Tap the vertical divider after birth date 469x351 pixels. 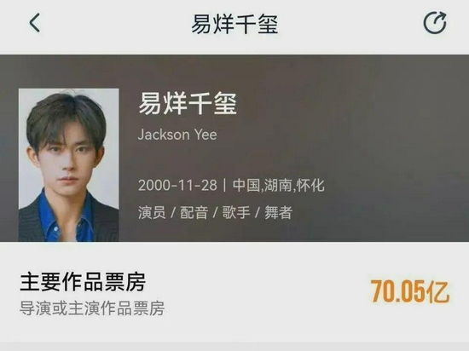224,185
